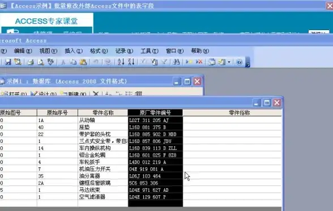Screen dimensions: 333x211
Task: Click the cell containing 油分离器
Action: point(103,176)
